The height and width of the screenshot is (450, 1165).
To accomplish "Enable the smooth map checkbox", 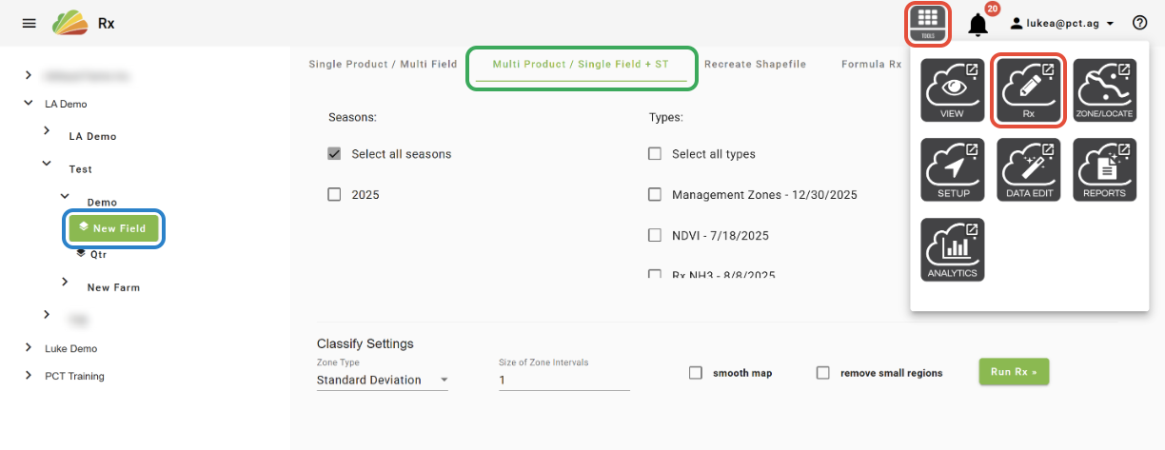I will click(x=696, y=373).
